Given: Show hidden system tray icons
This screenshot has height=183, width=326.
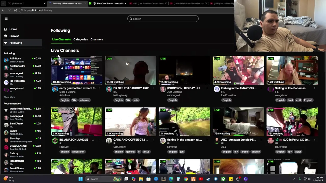Looking at the screenshot, I should (294, 179).
